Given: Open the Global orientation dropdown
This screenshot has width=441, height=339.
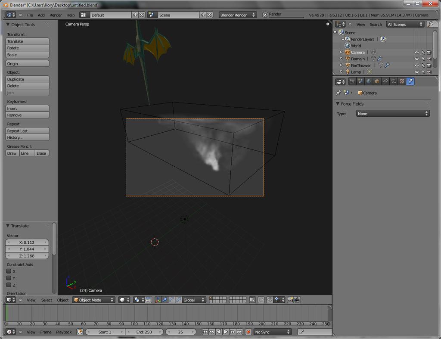Looking at the screenshot, I should (194, 300).
